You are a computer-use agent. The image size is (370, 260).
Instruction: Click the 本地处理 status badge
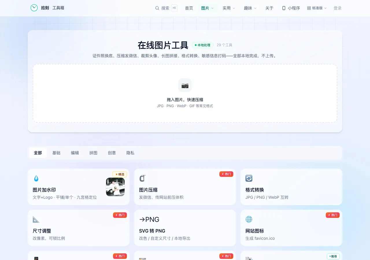pyautogui.click(x=203, y=45)
